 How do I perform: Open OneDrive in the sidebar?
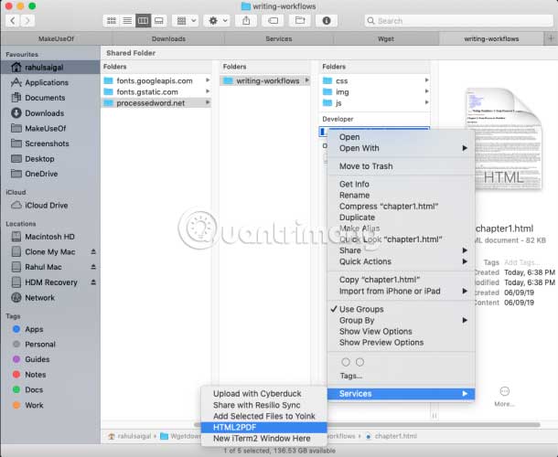[x=49, y=174]
